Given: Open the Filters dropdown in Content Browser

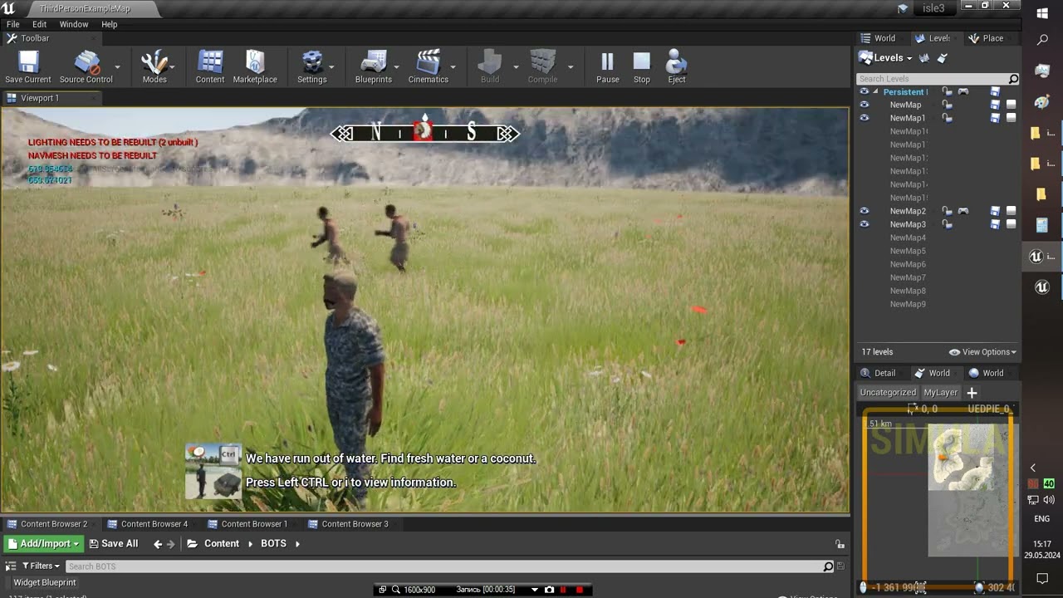Looking at the screenshot, I should 41,566.
